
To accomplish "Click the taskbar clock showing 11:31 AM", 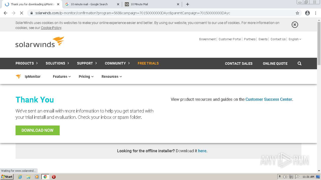I will [x=308, y=177].
